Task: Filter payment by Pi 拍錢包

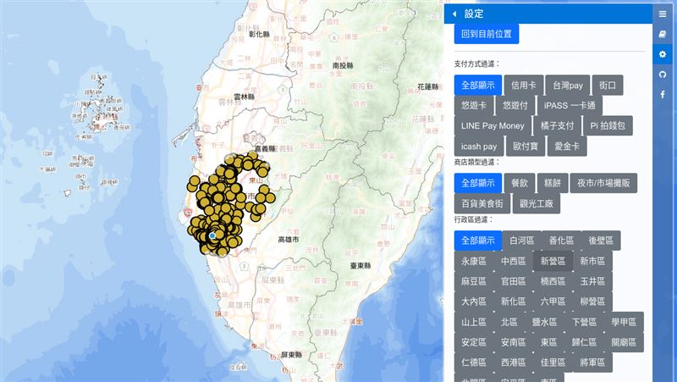Action: click(608, 125)
